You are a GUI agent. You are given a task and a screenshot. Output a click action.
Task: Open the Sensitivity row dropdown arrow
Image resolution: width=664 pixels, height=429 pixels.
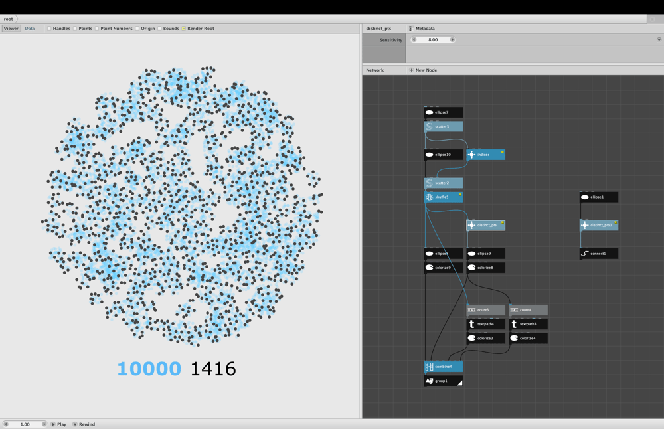tap(659, 39)
